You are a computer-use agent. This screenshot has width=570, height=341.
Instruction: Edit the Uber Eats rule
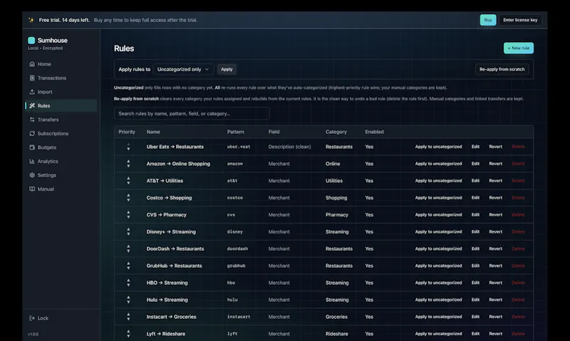(475, 147)
